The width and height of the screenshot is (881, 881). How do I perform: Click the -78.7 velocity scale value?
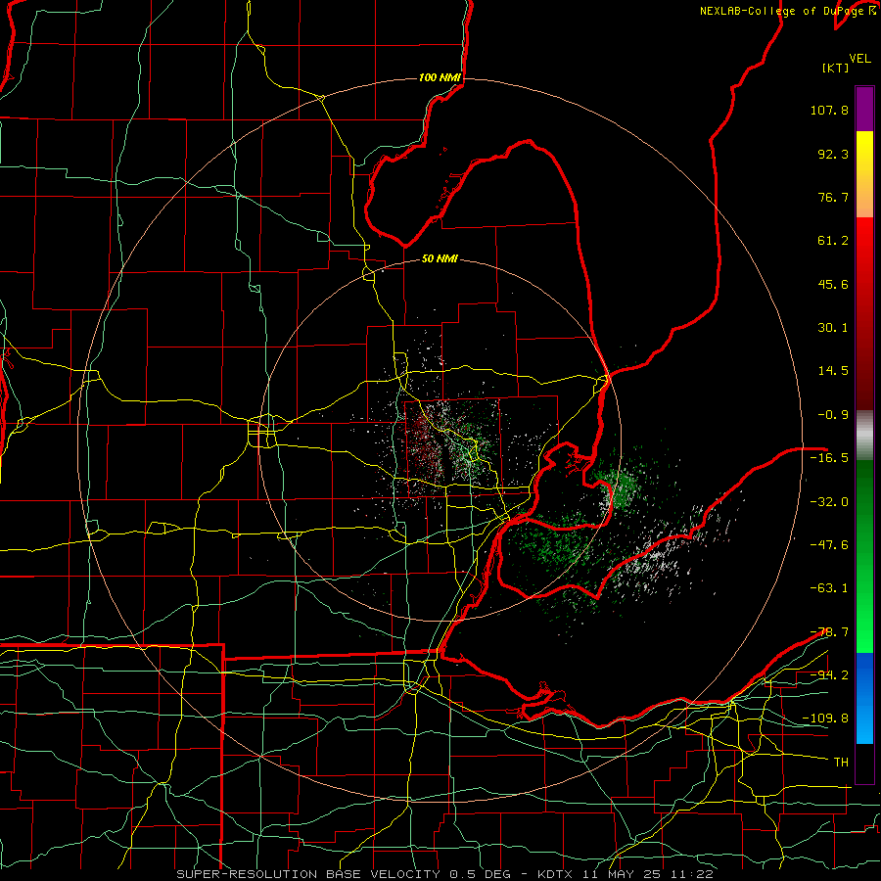coord(829,632)
